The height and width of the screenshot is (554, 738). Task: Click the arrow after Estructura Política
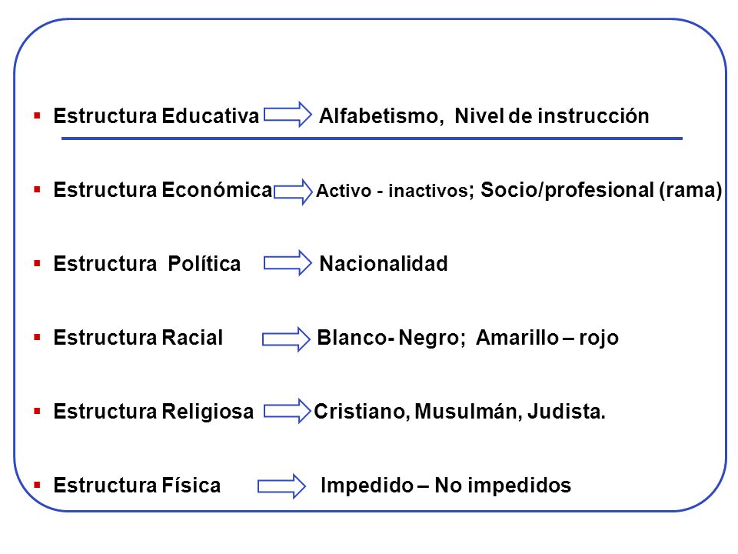[x=288, y=263]
